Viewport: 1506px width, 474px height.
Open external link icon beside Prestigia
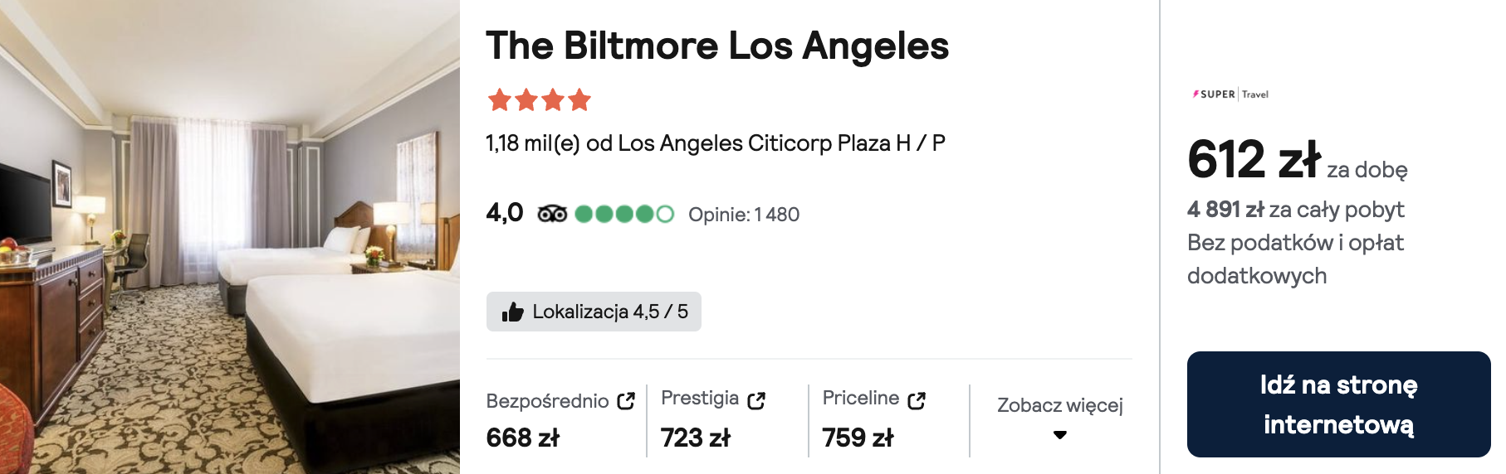756,400
